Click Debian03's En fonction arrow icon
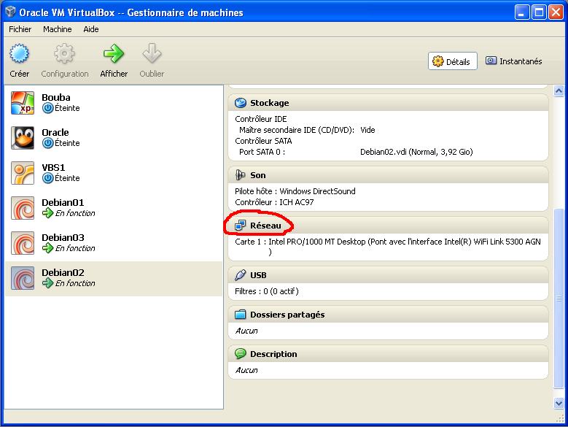This screenshot has height=427, width=568. [x=47, y=248]
